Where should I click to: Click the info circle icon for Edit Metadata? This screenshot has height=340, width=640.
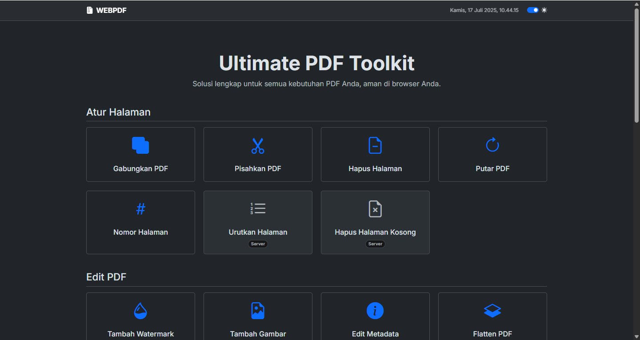tap(375, 311)
